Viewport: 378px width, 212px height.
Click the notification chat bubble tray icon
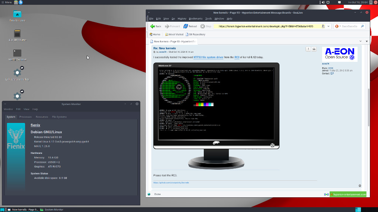pyautogui.click(x=340, y=2)
